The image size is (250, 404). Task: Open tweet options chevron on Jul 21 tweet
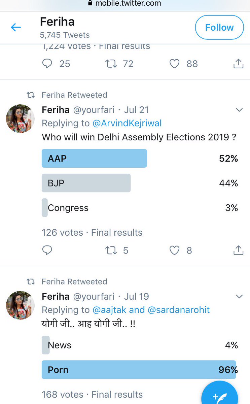click(239, 110)
